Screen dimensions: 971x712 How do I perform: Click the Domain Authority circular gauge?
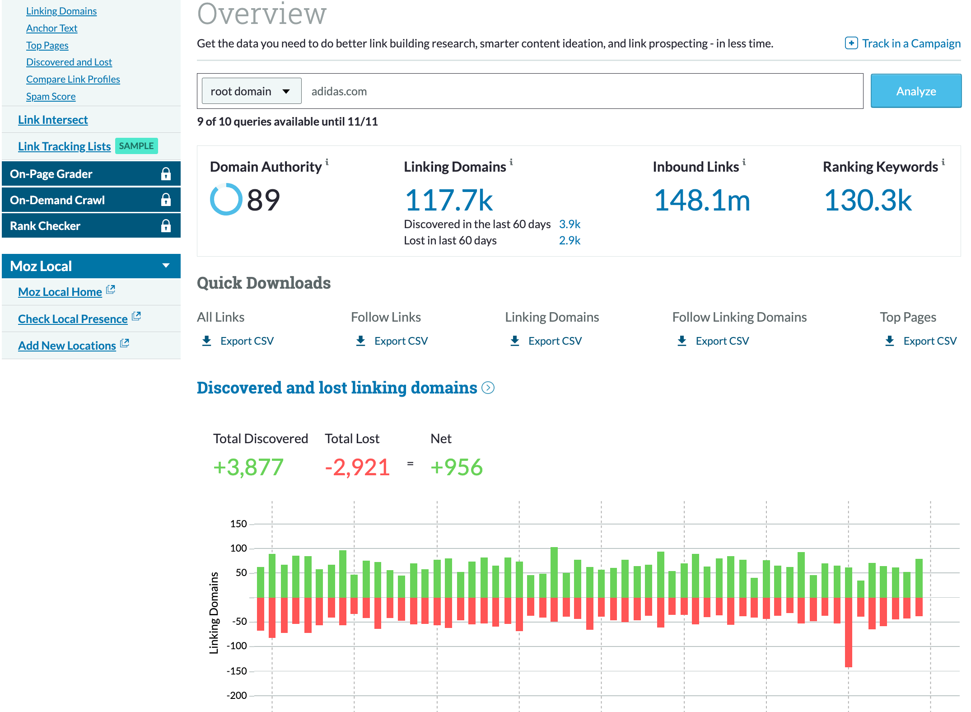point(226,199)
